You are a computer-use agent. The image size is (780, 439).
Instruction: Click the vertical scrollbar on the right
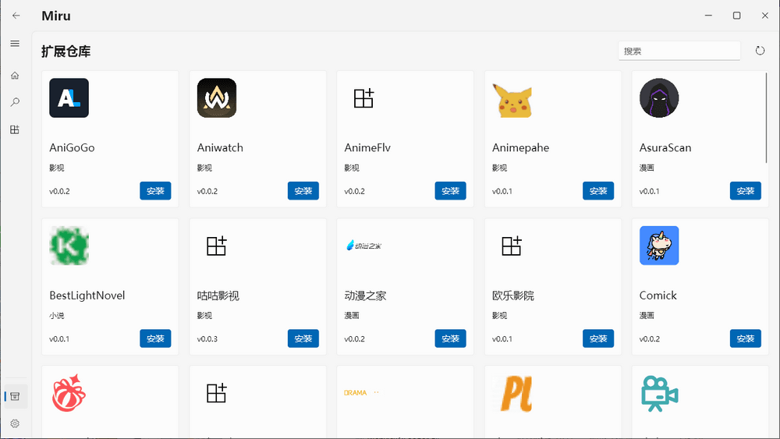[x=768, y=117]
